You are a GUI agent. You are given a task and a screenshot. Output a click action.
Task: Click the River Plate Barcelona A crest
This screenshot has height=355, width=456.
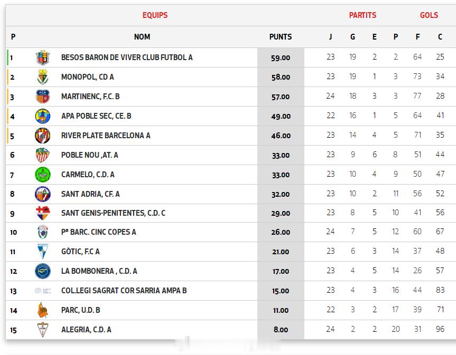pos(42,136)
